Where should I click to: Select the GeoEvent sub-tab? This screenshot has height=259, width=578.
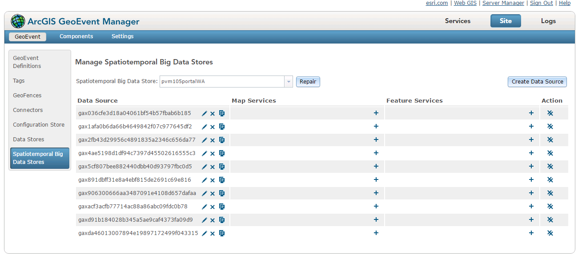pos(28,36)
